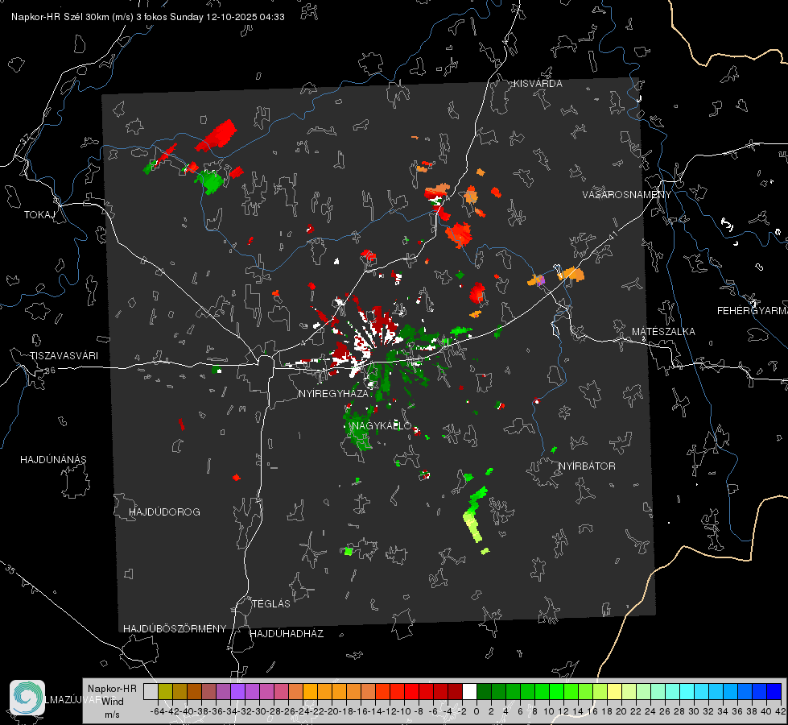This screenshot has height=725, width=788.
Task: Click the HAJDÚDOROG label
Action: click(x=164, y=512)
